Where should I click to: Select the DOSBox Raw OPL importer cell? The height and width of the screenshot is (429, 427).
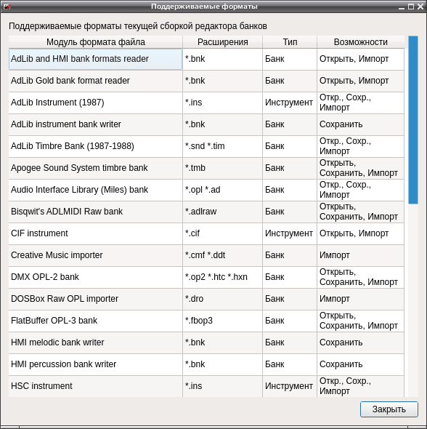tap(96, 299)
